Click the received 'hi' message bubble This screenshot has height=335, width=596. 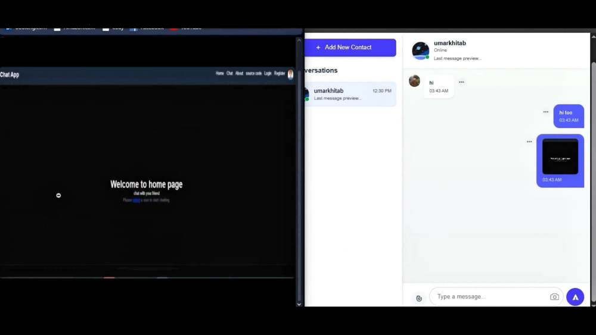pyautogui.click(x=439, y=86)
